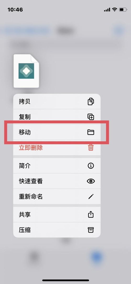
Task: Tap the battery indicator in status bar
Action: (123, 10)
